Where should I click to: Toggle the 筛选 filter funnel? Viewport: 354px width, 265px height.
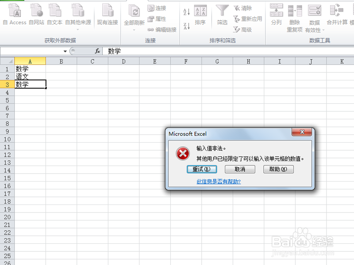click(222, 15)
